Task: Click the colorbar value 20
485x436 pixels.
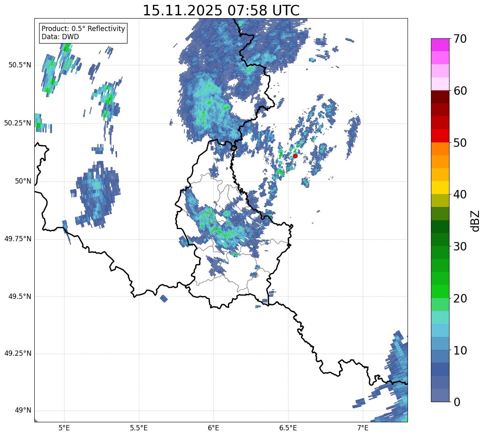Action: pos(460,298)
